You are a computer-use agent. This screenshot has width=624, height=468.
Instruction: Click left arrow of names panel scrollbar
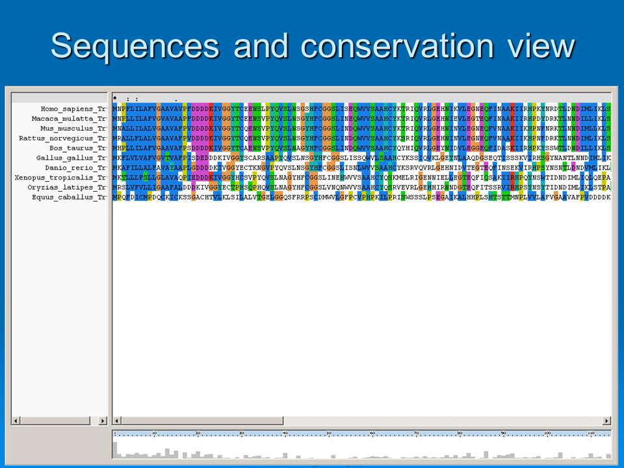coord(16,421)
